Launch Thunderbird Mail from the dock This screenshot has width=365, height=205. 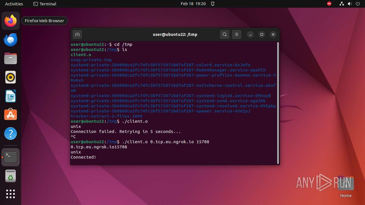tap(11, 40)
